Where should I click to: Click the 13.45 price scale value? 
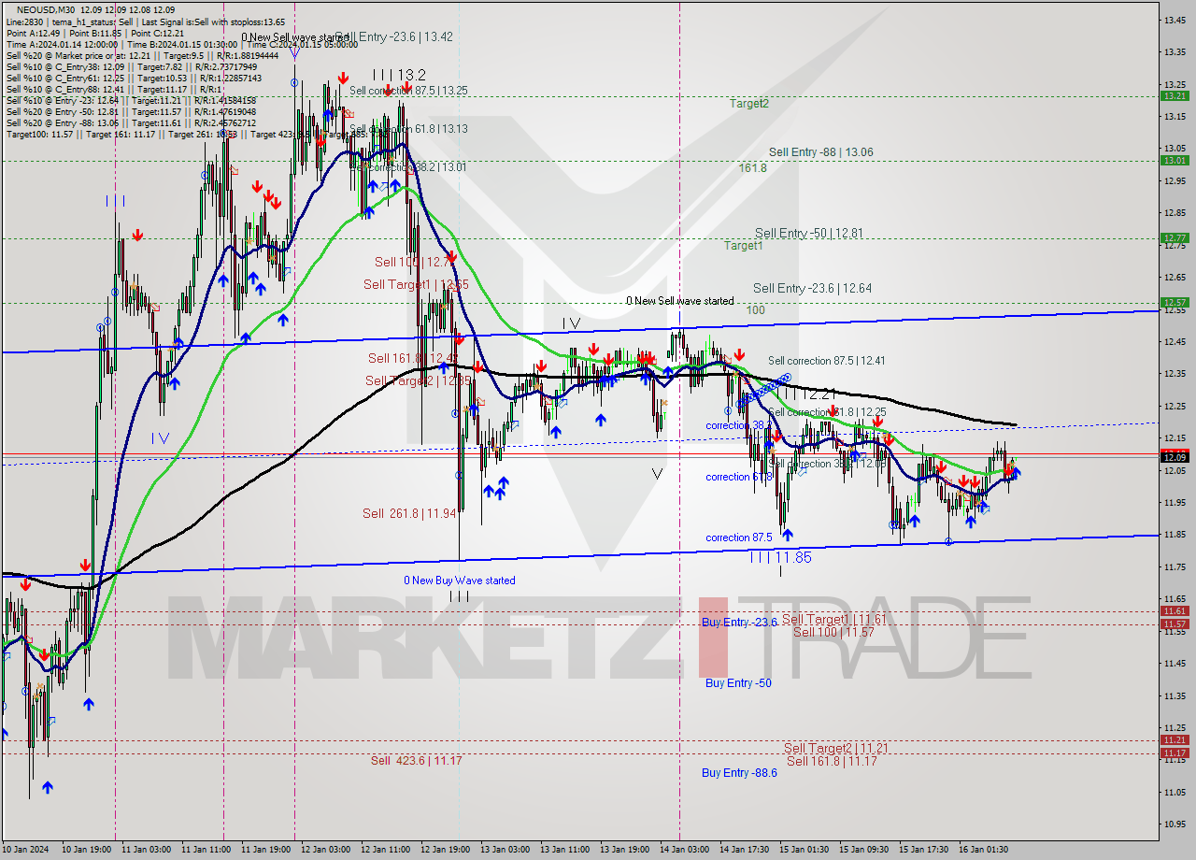click(1175, 19)
